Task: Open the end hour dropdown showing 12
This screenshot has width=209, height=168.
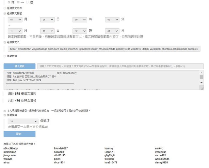Action: [80, 30]
